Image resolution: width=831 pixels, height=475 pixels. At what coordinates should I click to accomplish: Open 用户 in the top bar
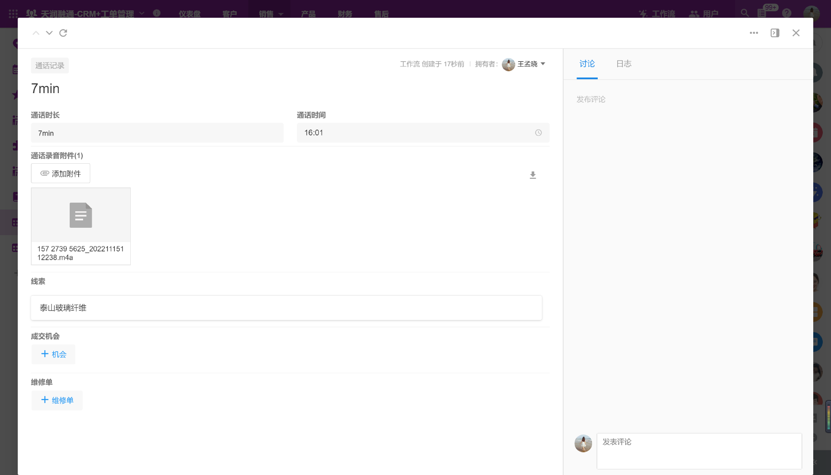[704, 14]
